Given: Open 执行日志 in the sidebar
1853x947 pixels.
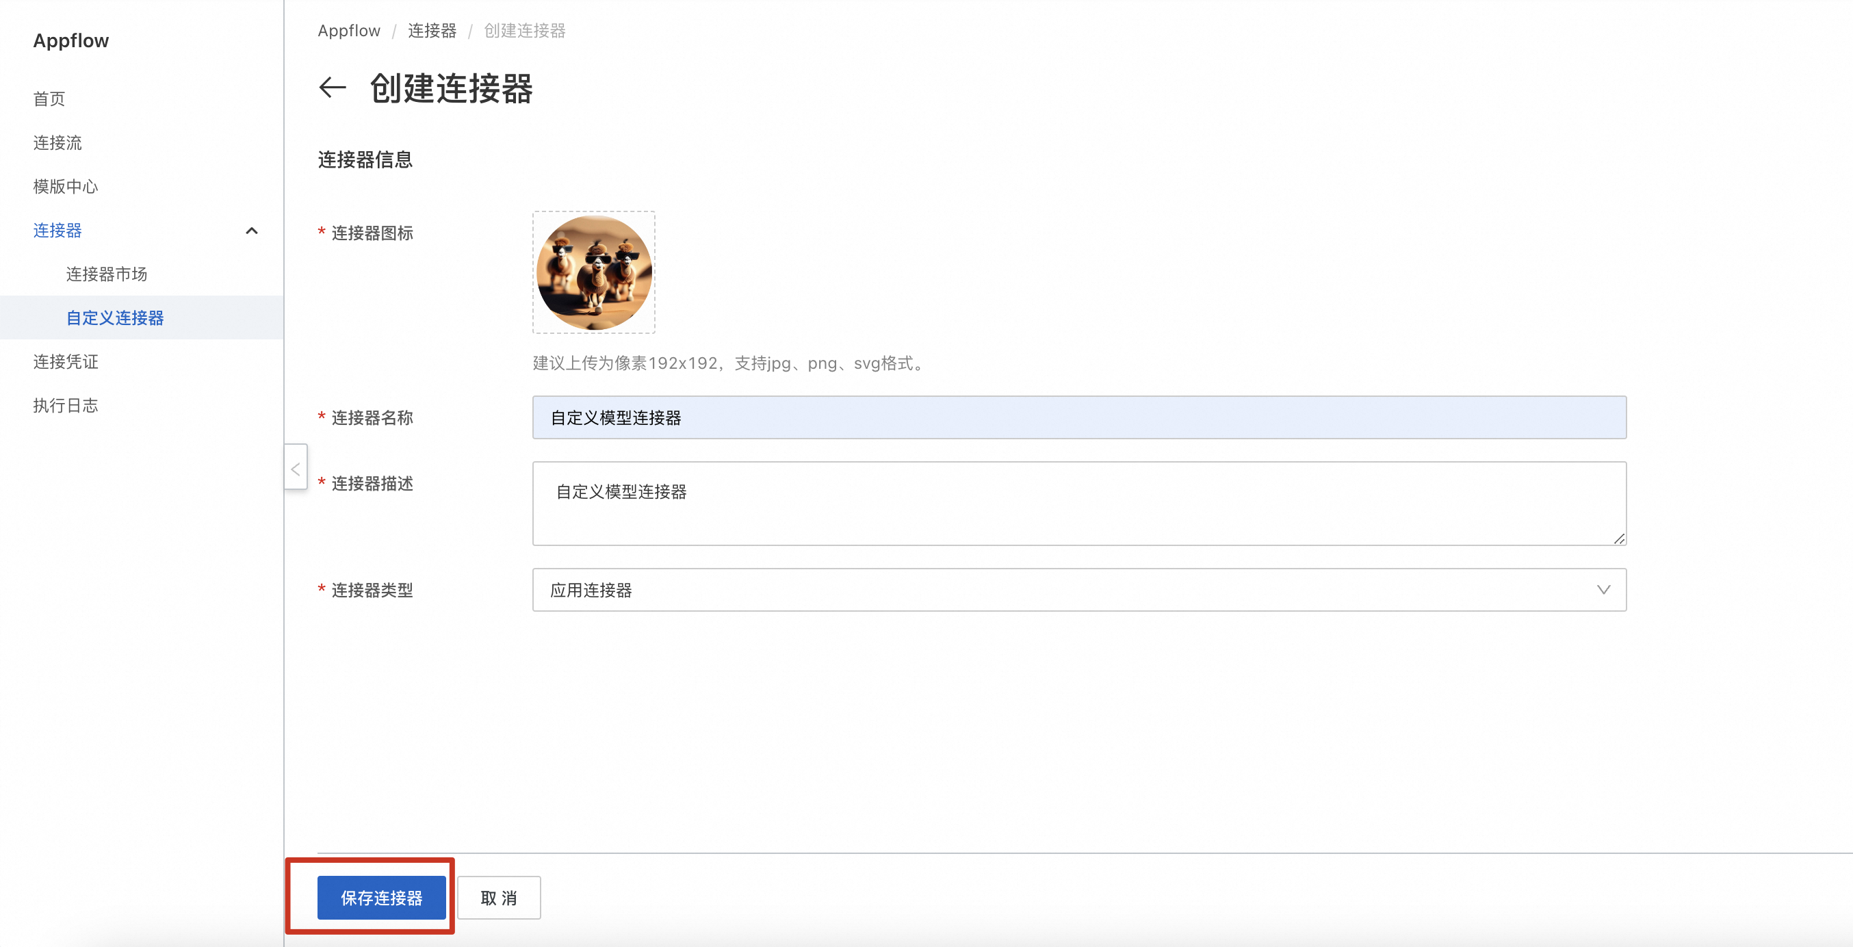Looking at the screenshot, I should pos(66,406).
